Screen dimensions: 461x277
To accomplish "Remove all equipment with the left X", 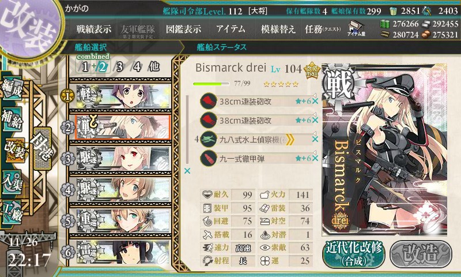I will (x=187, y=171).
